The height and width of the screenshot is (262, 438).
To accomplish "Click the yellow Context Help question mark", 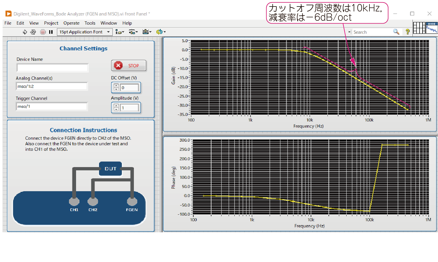I will tap(407, 32).
